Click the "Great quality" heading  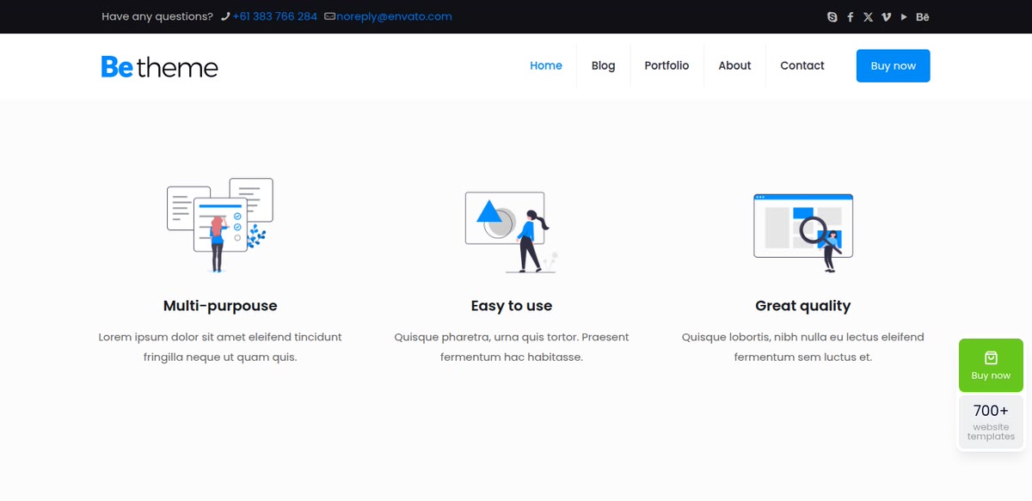click(x=803, y=306)
